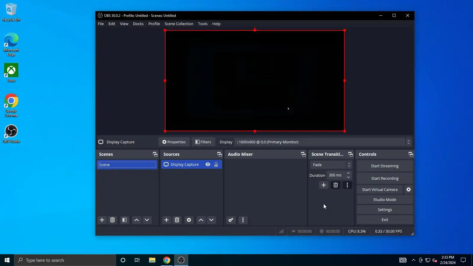Remove scene transition with trash icon
Viewport: 473px width, 266px height.
[336, 185]
